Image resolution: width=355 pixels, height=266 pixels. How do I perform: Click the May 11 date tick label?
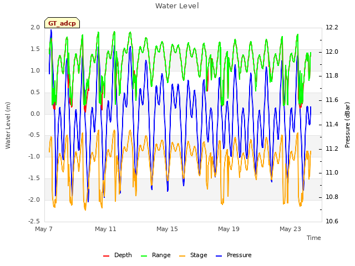pos(105,229)
